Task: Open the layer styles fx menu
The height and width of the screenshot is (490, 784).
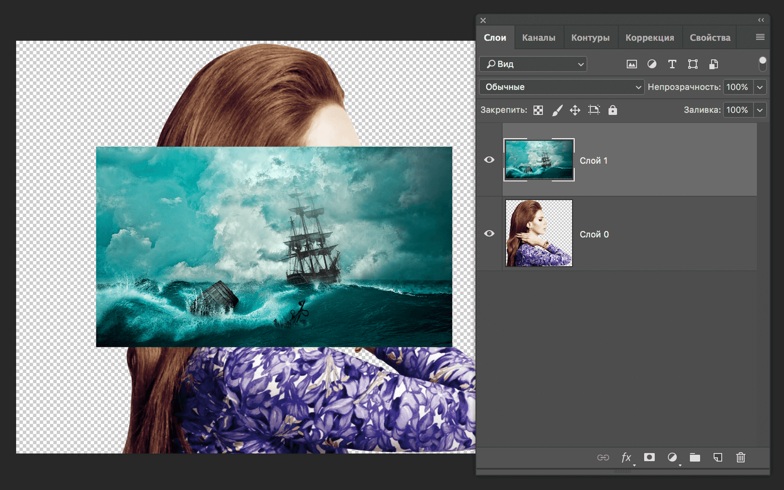Action: [626, 457]
